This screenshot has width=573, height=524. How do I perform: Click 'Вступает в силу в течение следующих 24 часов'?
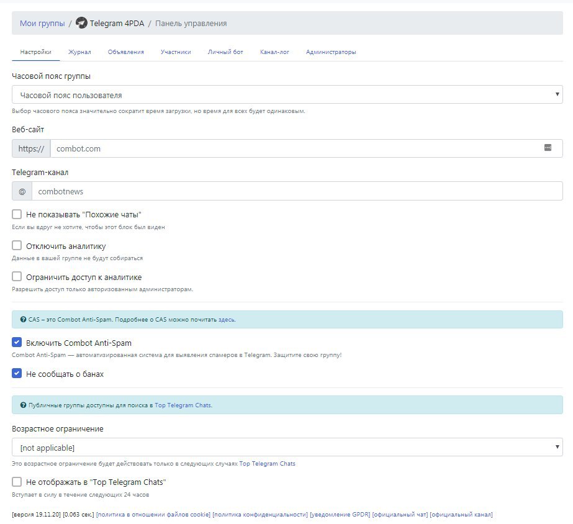81,495
